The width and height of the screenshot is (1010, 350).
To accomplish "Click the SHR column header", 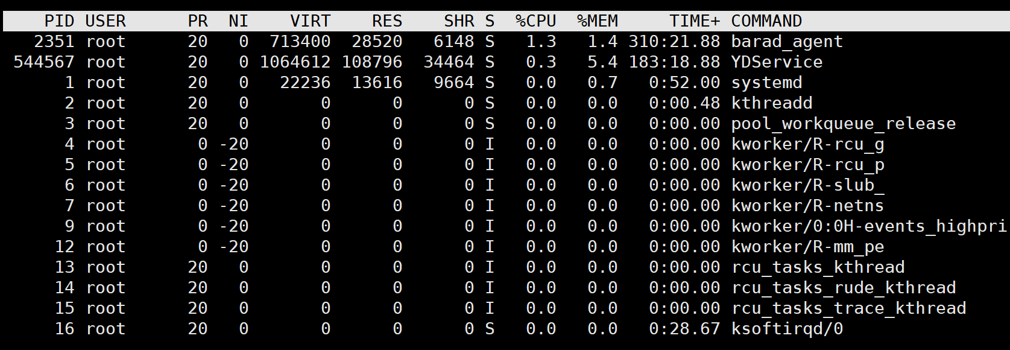I will point(459,21).
